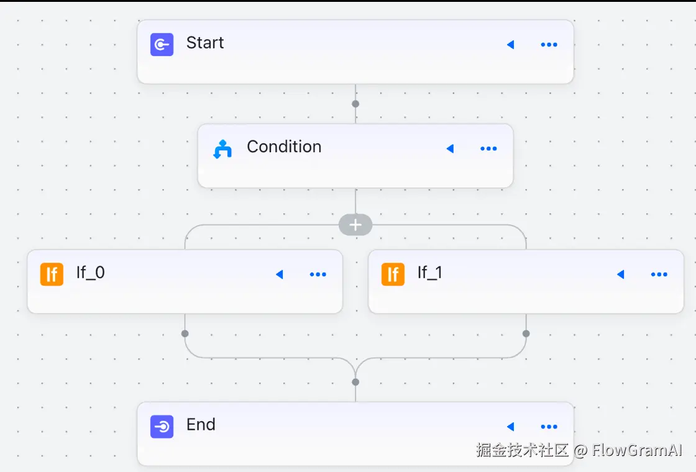Click the orange If_1 icon
696x472 pixels.
[x=393, y=274]
